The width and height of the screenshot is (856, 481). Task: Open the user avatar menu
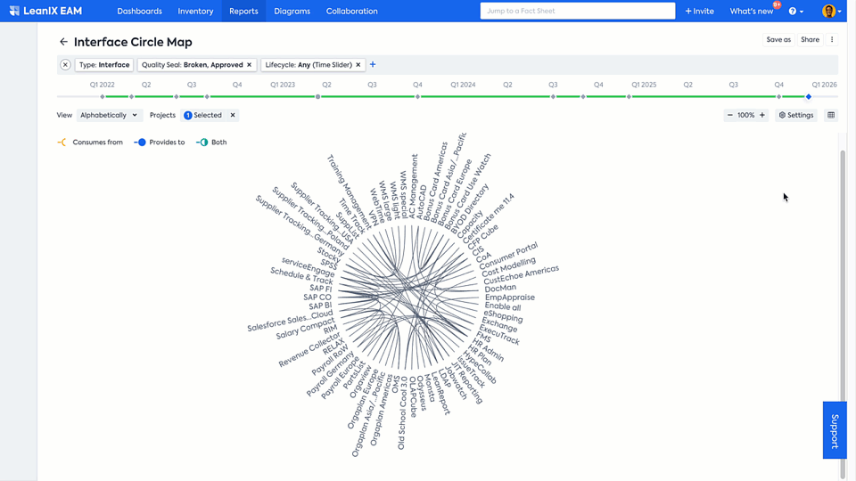click(831, 11)
